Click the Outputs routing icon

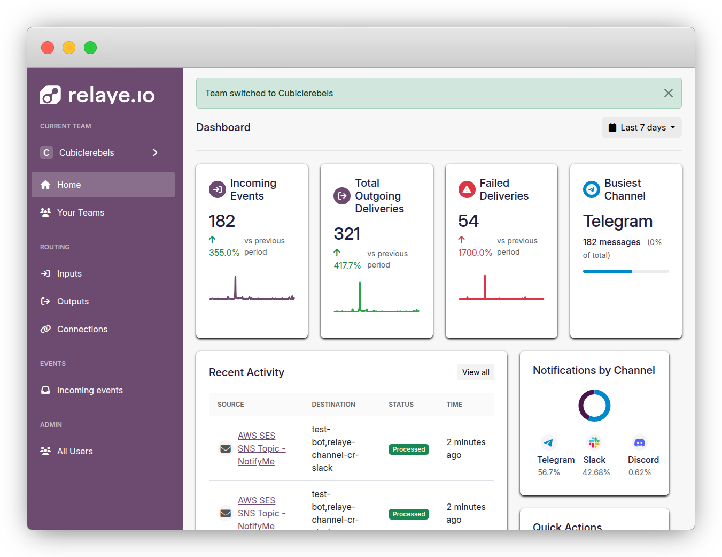click(x=45, y=301)
